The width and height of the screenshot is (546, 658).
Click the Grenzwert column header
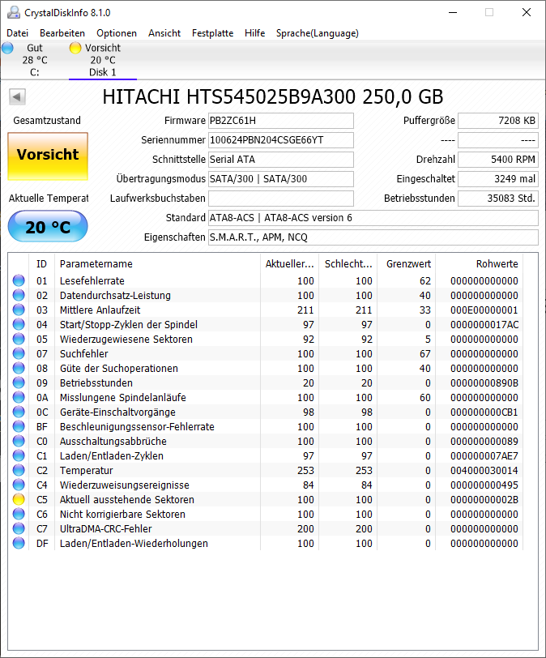pos(407,264)
